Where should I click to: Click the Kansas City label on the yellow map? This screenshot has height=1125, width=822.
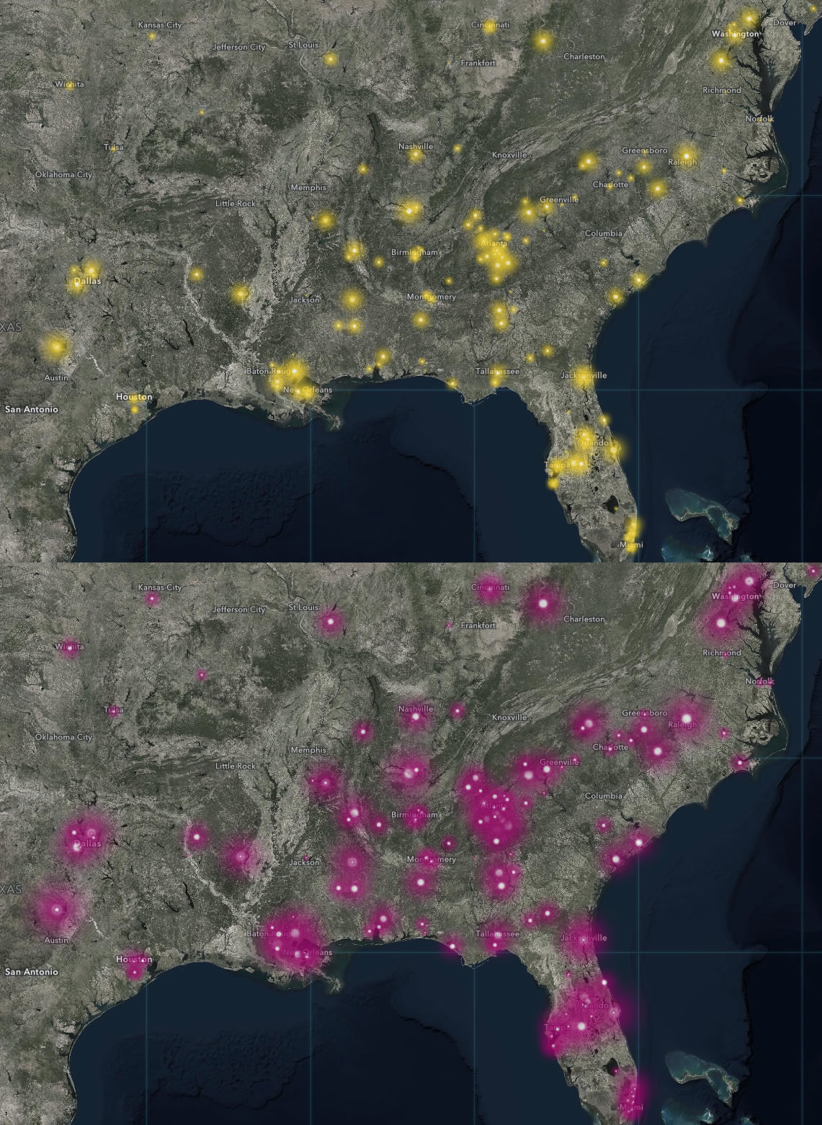pyautogui.click(x=160, y=24)
